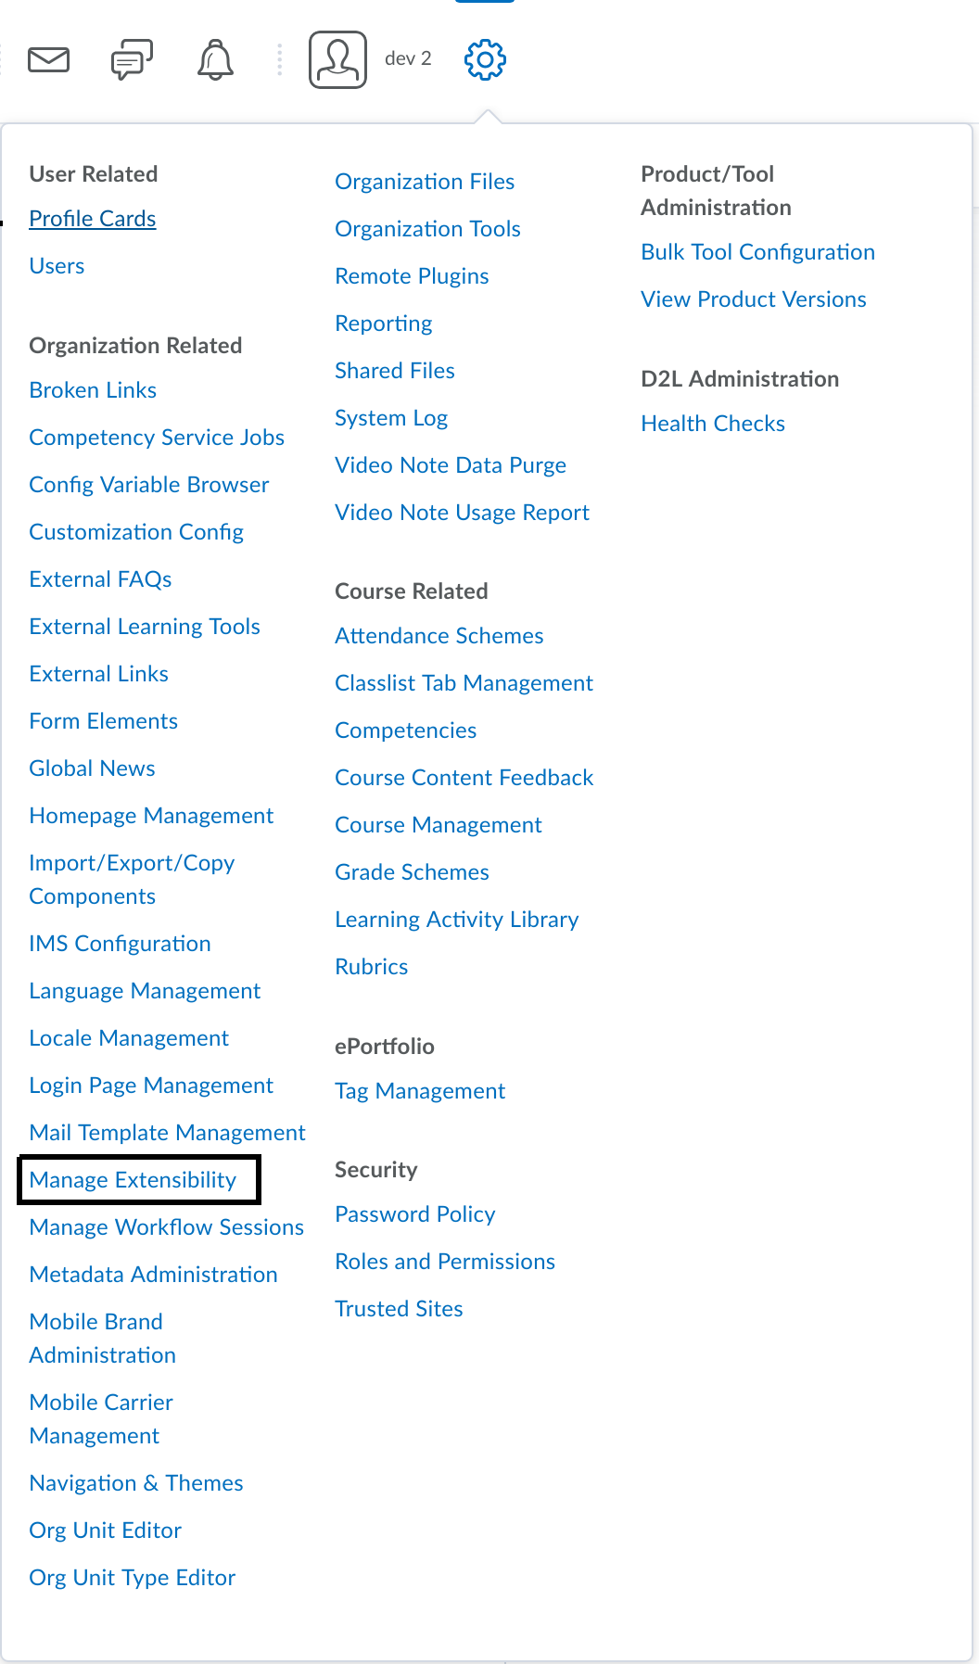This screenshot has width=979, height=1664.
Task: Click the chat bubbles subscription alerts icon
Action: click(x=132, y=60)
